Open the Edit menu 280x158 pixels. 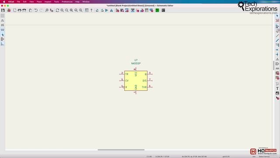(x=24, y=2)
